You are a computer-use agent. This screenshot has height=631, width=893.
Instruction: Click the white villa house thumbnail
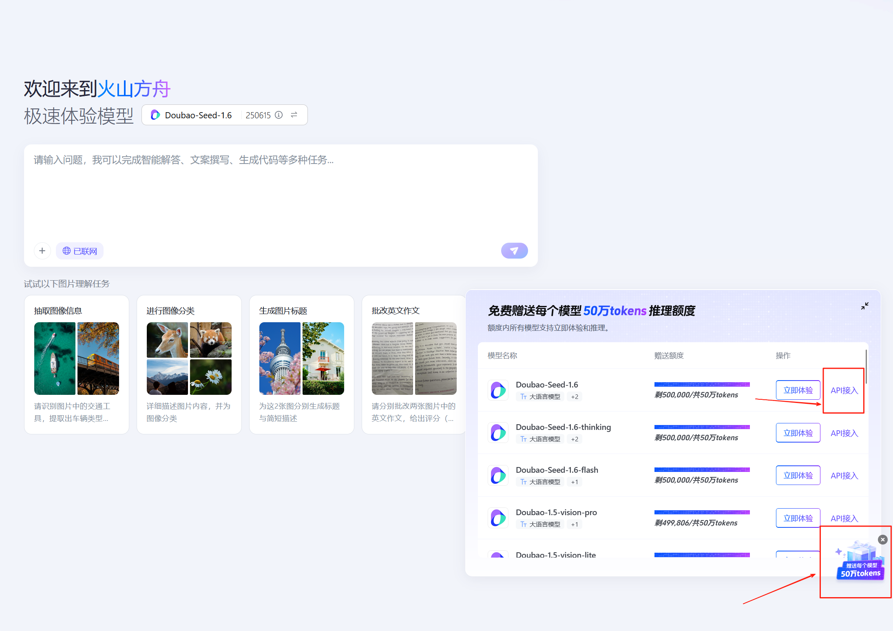(x=323, y=359)
